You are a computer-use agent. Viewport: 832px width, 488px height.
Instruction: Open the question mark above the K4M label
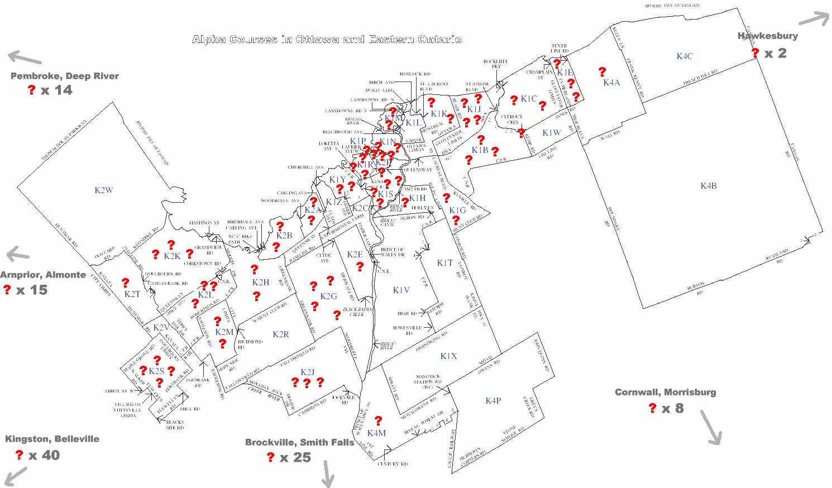click(378, 420)
